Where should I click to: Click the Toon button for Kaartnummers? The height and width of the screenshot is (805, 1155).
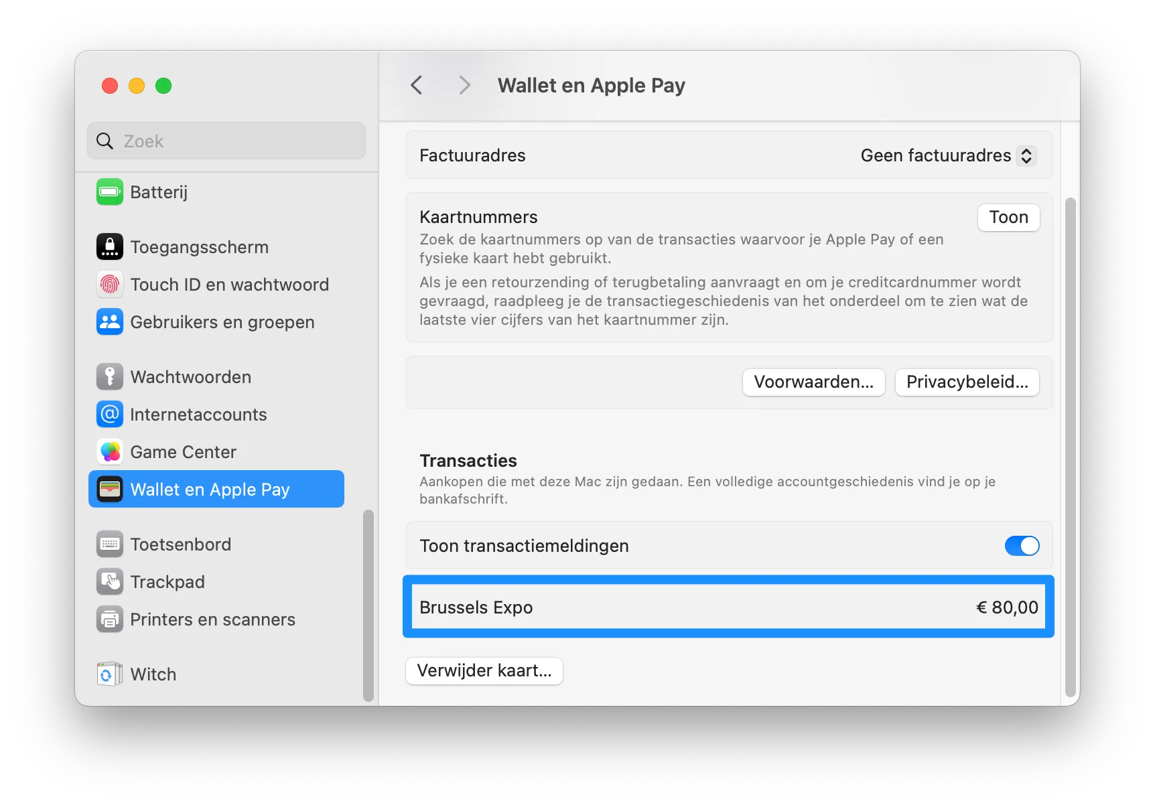pyautogui.click(x=1008, y=218)
